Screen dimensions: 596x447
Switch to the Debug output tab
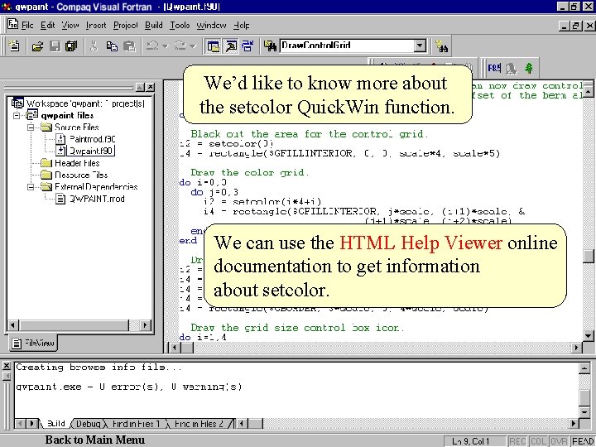pyautogui.click(x=89, y=424)
